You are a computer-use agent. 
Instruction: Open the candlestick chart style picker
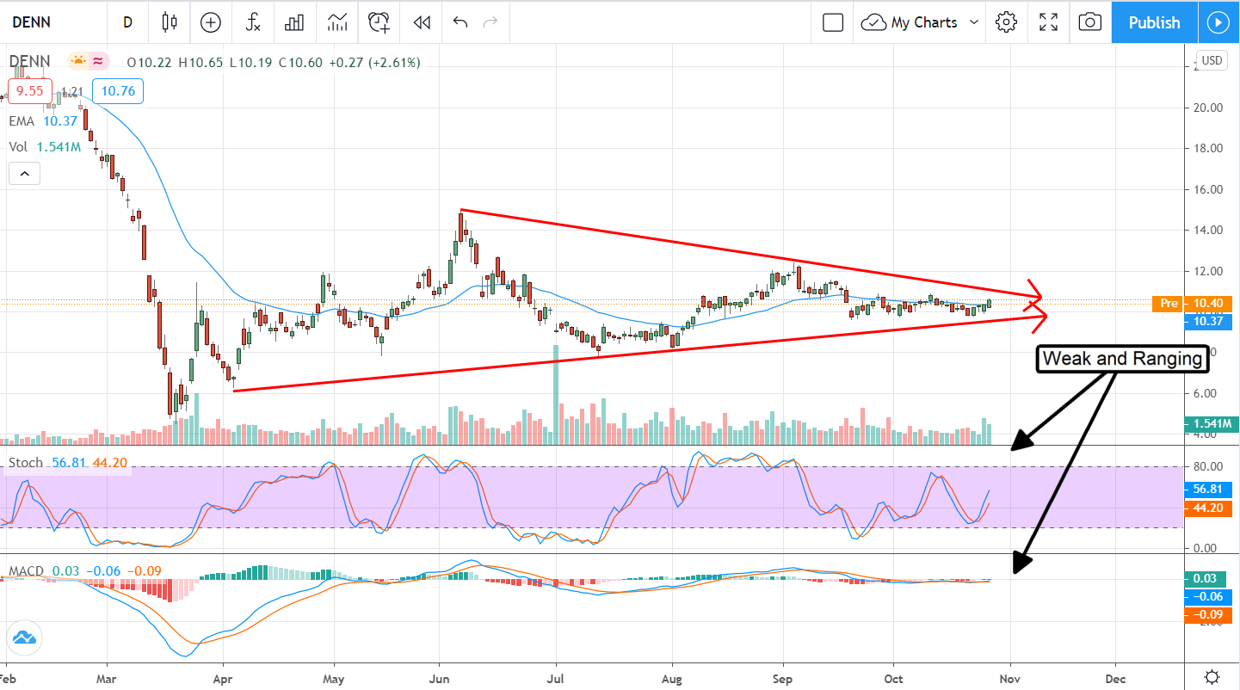click(170, 22)
